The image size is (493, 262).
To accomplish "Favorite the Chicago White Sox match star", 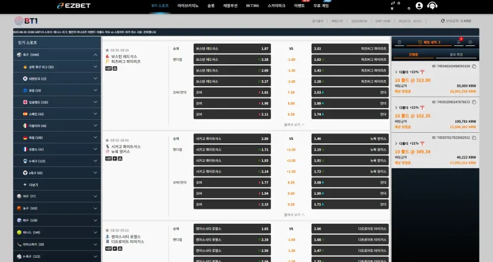I will (107, 140).
